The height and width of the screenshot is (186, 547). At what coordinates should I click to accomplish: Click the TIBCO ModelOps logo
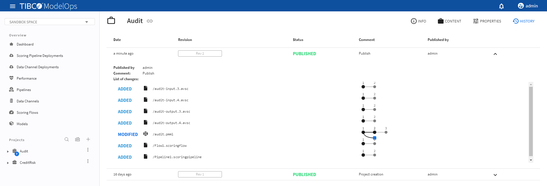(48, 6)
